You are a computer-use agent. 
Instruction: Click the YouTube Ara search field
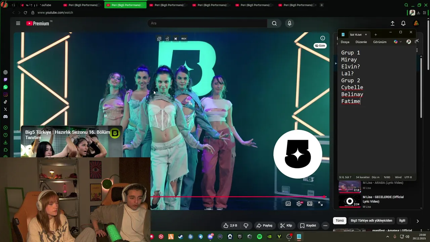tap(207, 23)
